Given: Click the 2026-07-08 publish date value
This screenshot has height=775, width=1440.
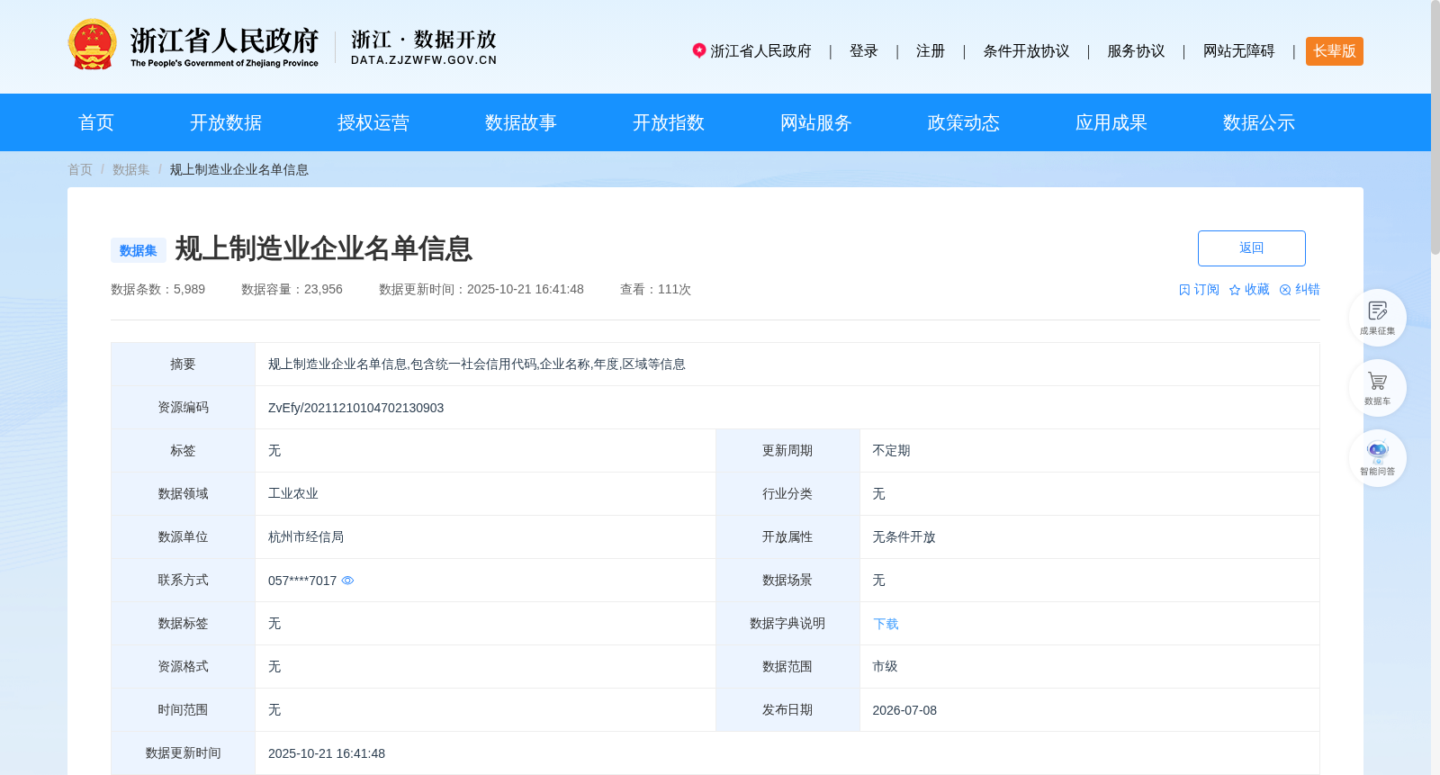Looking at the screenshot, I should tap(904, 710).
